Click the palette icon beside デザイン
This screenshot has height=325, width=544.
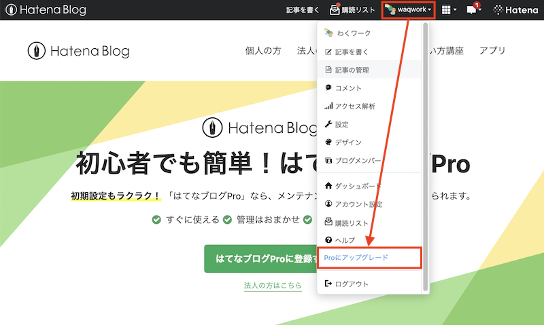pyautogui.click(x=328, y=142)
